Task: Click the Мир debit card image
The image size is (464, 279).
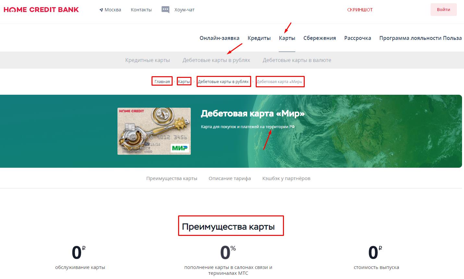Action: [154, 131]
